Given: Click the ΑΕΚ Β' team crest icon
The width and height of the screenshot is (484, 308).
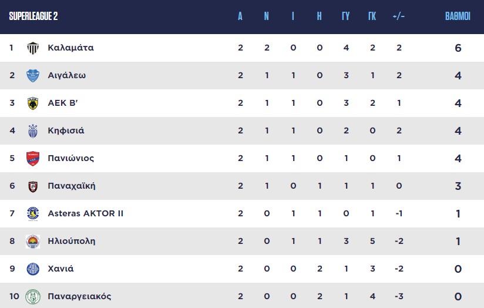Looking at the screenshot, I should pos(33,103).
